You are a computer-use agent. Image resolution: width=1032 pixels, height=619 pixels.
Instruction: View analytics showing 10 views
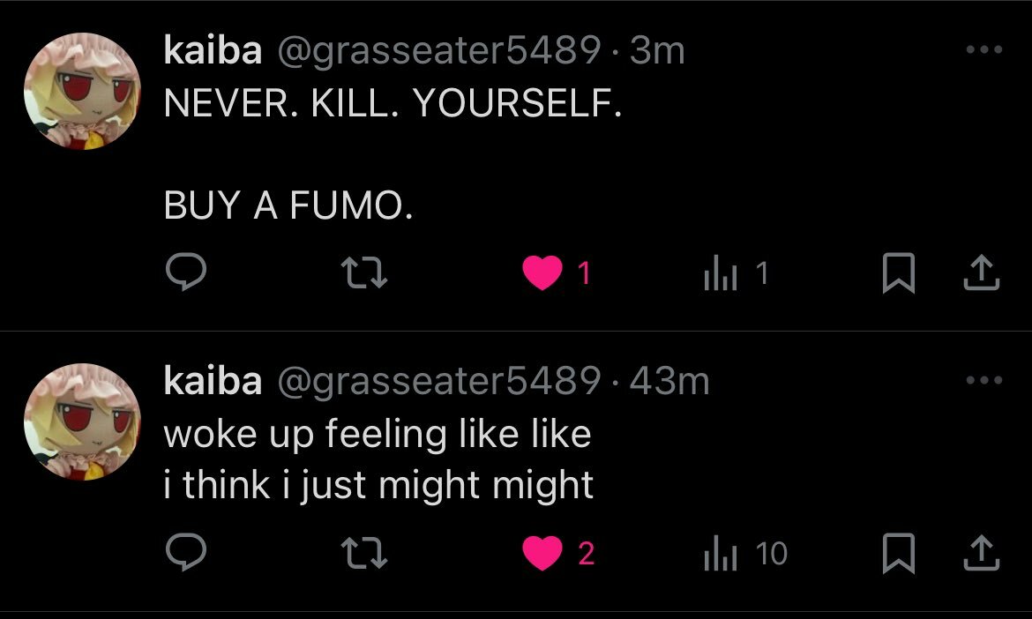pyautogui.click(x=745, y=553)
